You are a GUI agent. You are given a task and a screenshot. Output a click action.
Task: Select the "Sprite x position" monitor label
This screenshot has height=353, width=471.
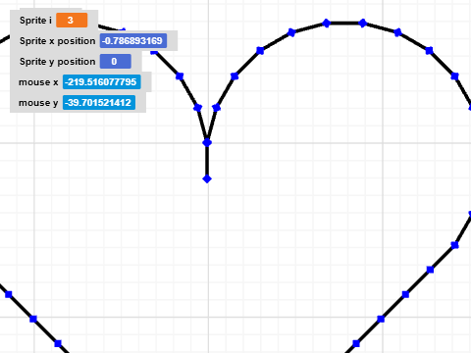click(57, 41)
